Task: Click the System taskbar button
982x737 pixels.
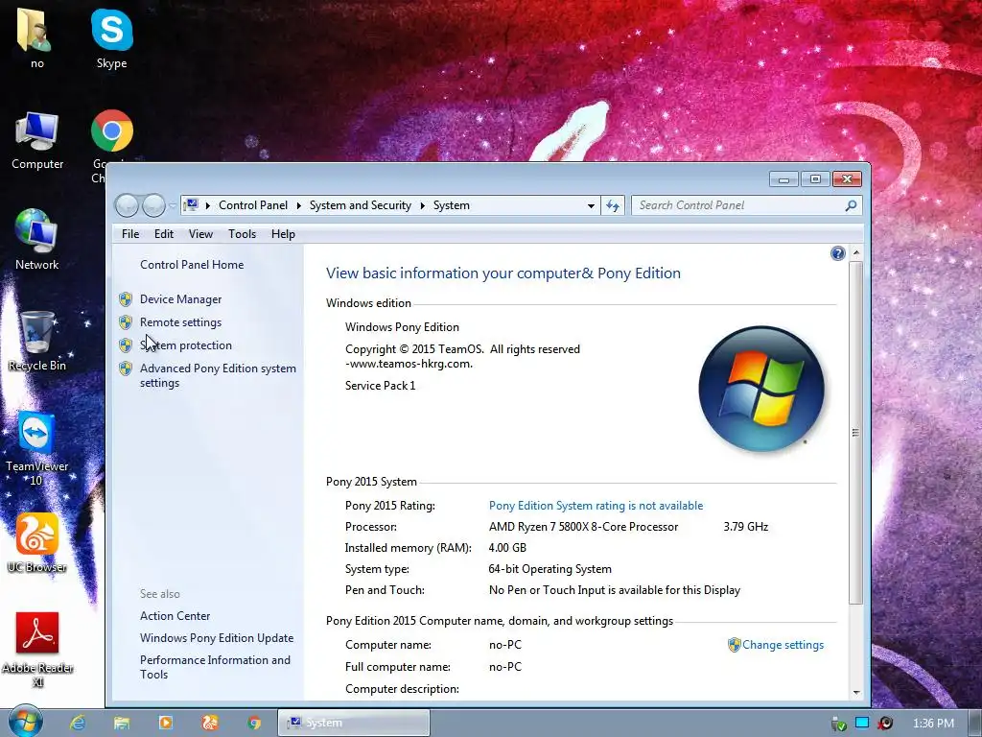Action: tap(354, 723)
